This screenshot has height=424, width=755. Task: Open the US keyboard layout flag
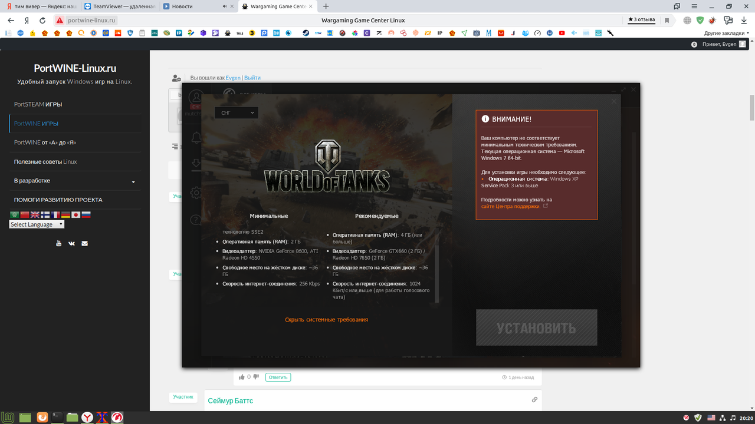pos(711,418)
